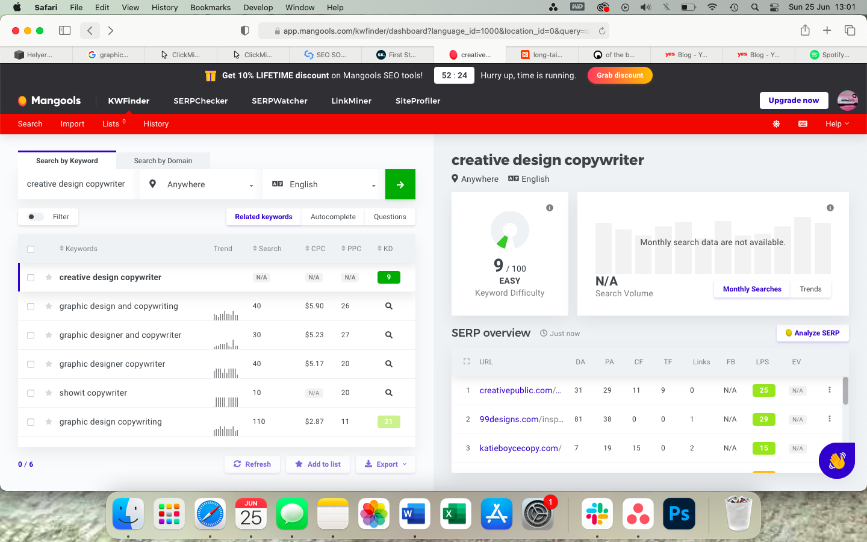Check the 'graphic design and copywriting' checkbox
Viewport: 867px width, 542px height.
pyautogui.click(x=31, y=307)
